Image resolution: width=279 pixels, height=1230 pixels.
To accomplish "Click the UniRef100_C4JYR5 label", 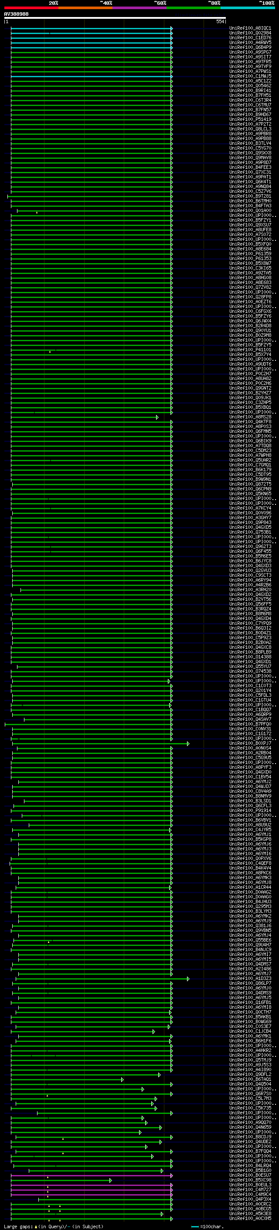I will (x=250, y=830).
